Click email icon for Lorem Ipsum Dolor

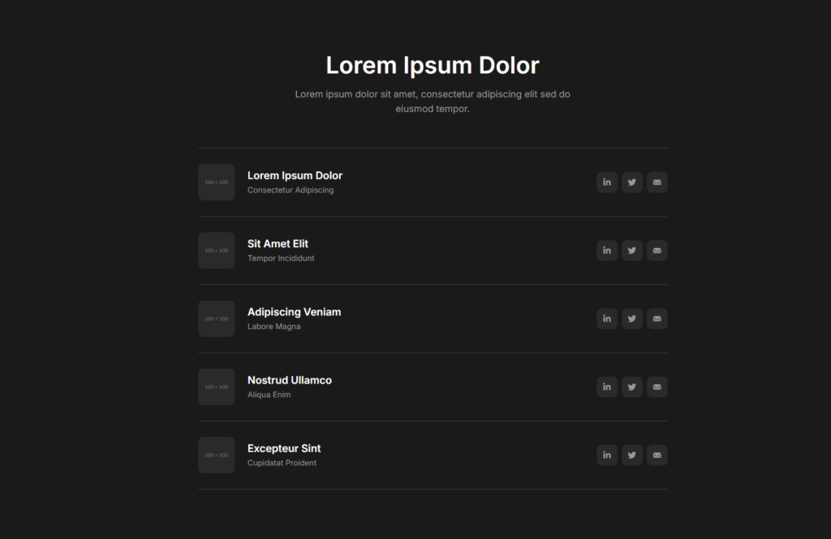[x=657, y=182]
